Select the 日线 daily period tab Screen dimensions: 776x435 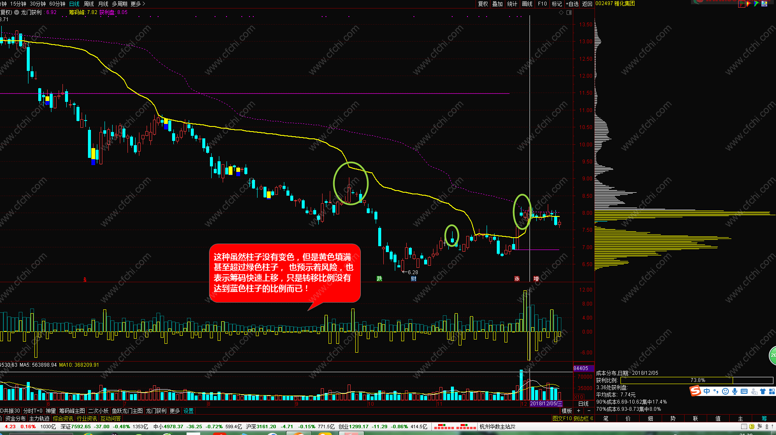pos(74,4)
